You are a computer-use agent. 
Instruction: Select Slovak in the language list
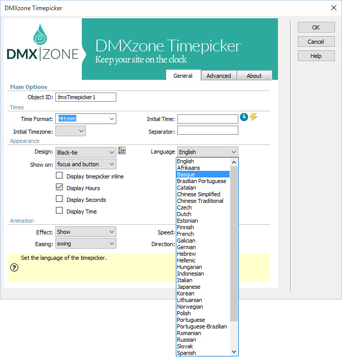(203, 346)
